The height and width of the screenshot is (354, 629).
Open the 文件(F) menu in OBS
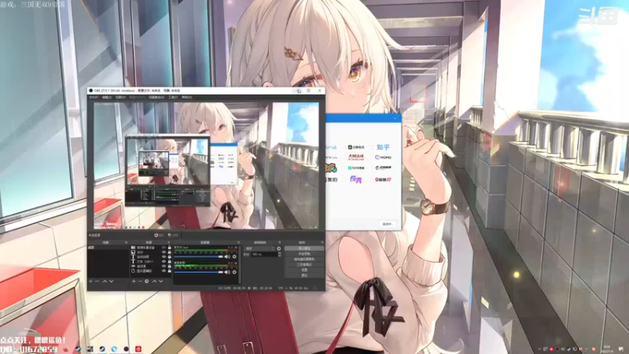pyautogui.click(x=94, y=97)
